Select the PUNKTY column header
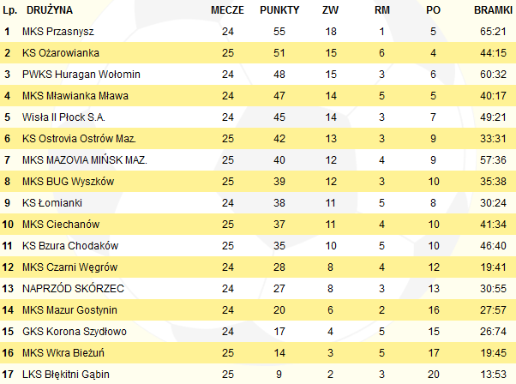The image size is (516, 384). (x=279, y=10)
